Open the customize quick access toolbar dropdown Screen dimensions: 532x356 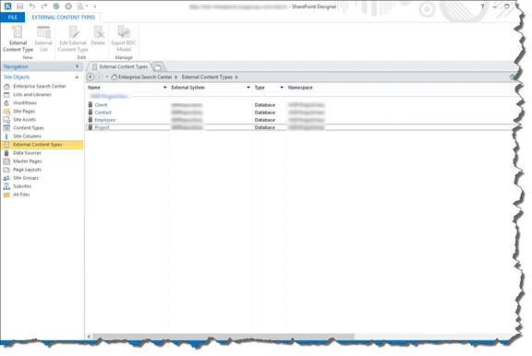click(x=95, y=6)
